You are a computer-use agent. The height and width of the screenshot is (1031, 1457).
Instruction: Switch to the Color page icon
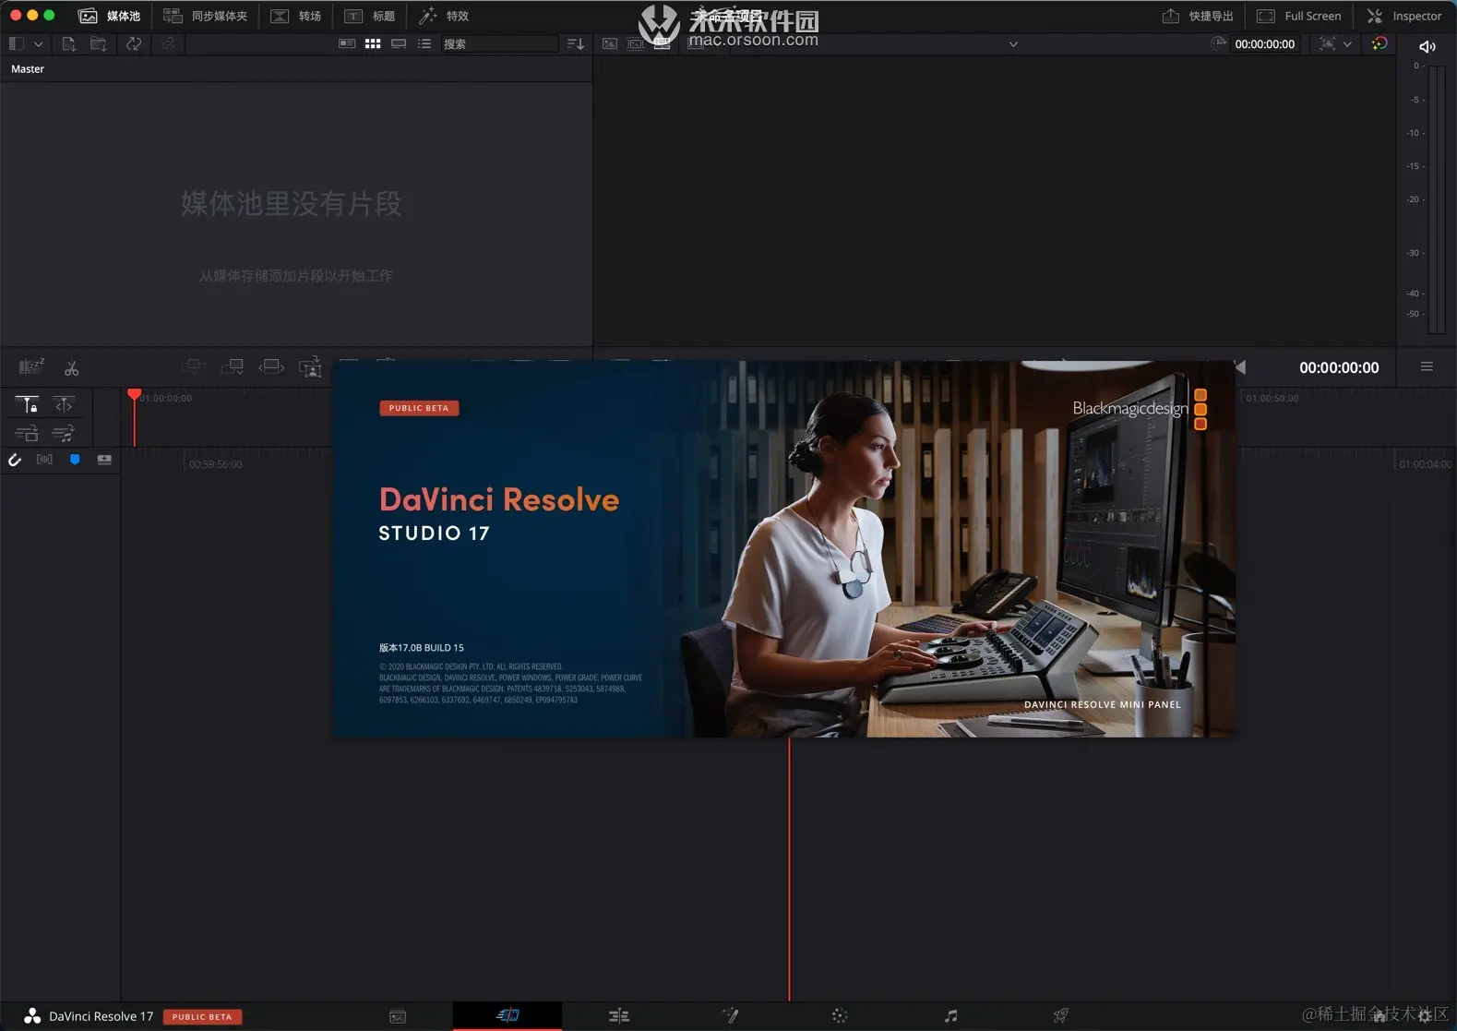tap(840, 1016)
